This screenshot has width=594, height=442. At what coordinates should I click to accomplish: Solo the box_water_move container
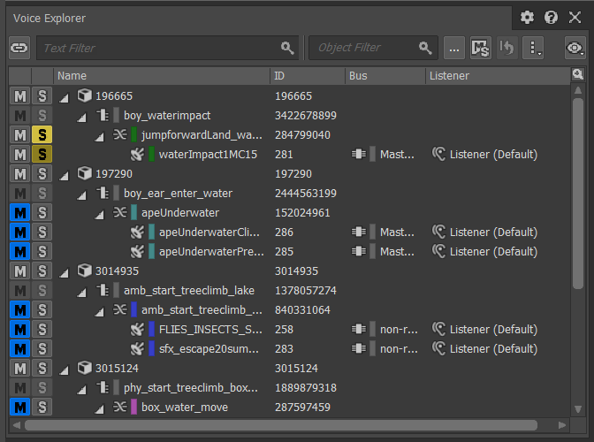[42, 408]
